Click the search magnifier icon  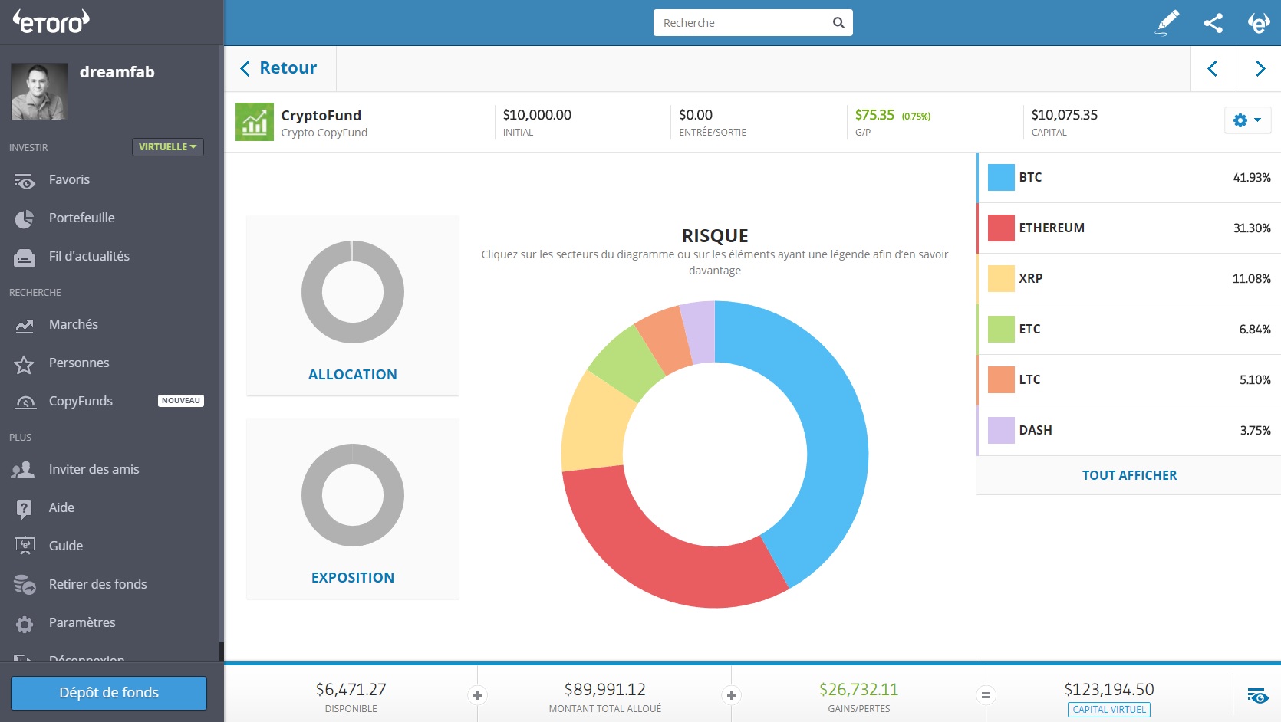tap(838, 23)
